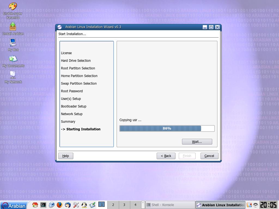Screen dimensions: 279x209
Task: Open the My Documents desktop icon
Action: point(13,61)
